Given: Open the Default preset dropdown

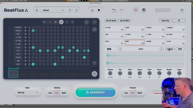Looking at the screenshot, I should click(53, 10).
